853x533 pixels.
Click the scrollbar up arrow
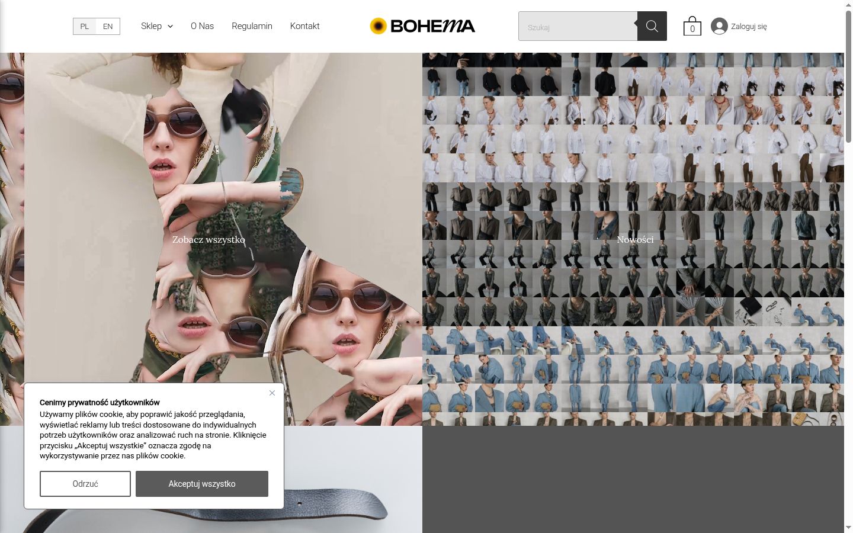(x=848, y=5)
